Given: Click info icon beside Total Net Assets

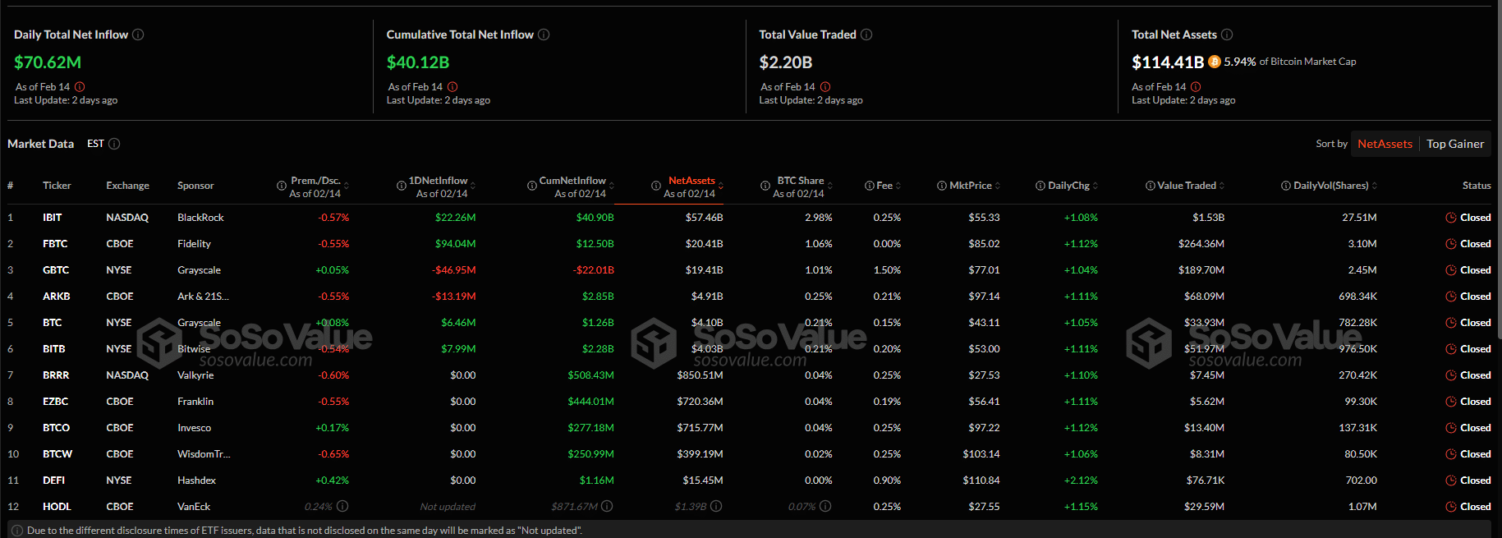Looking at the screenshot, I should click(1227, 34).
